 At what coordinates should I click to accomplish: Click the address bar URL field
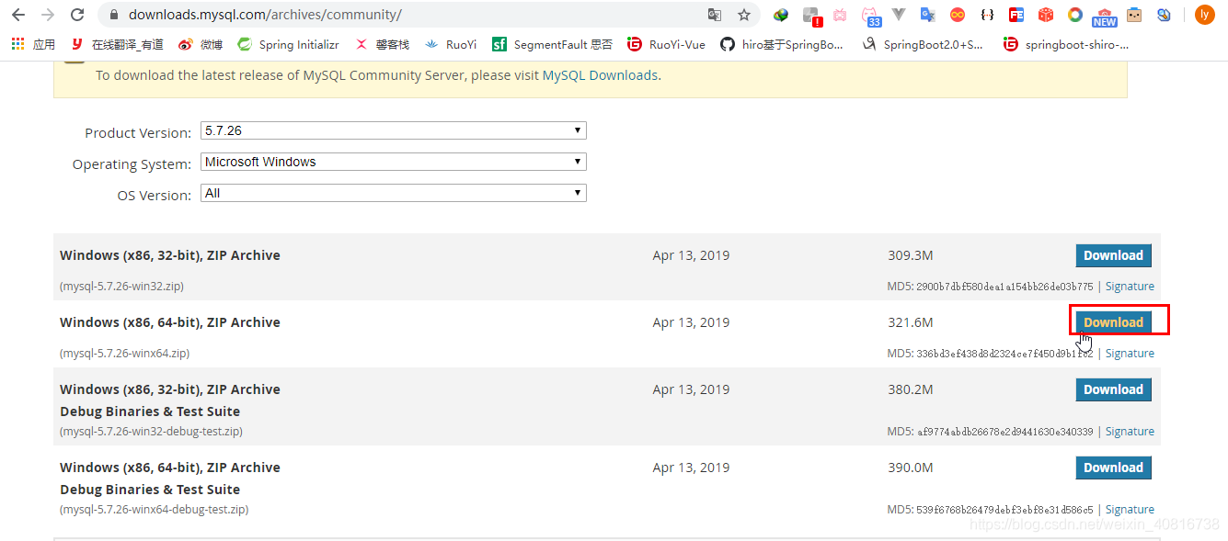405,15
